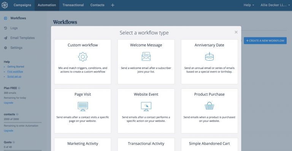The image size is (292, 151).
Task: Open the Campaigns tab
Action: pos(22,5)
